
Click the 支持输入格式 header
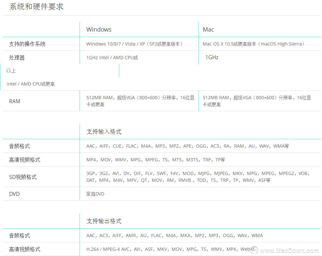104,132
